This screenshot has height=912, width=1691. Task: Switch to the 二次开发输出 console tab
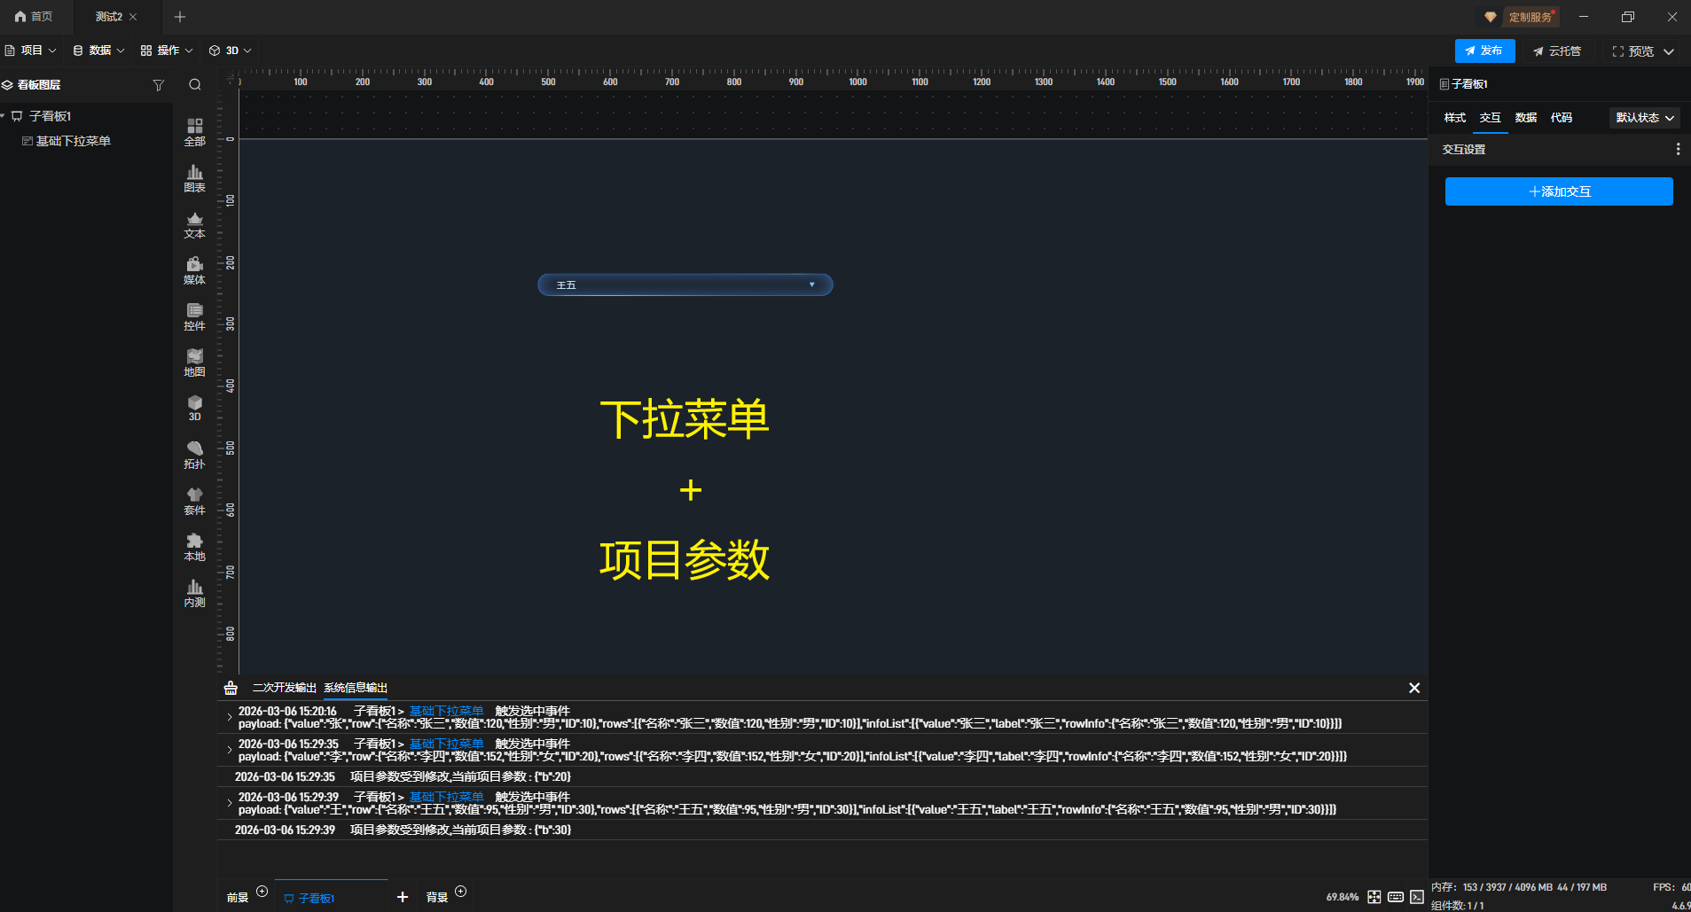coord(284,688)
